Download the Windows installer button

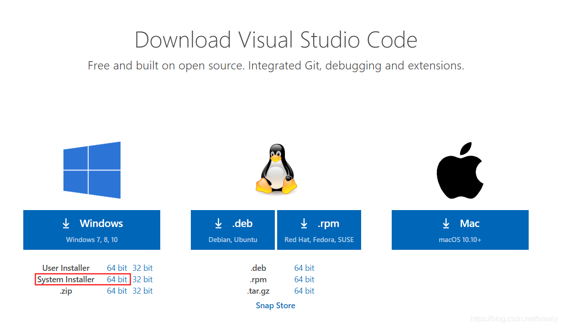(92, 230)
